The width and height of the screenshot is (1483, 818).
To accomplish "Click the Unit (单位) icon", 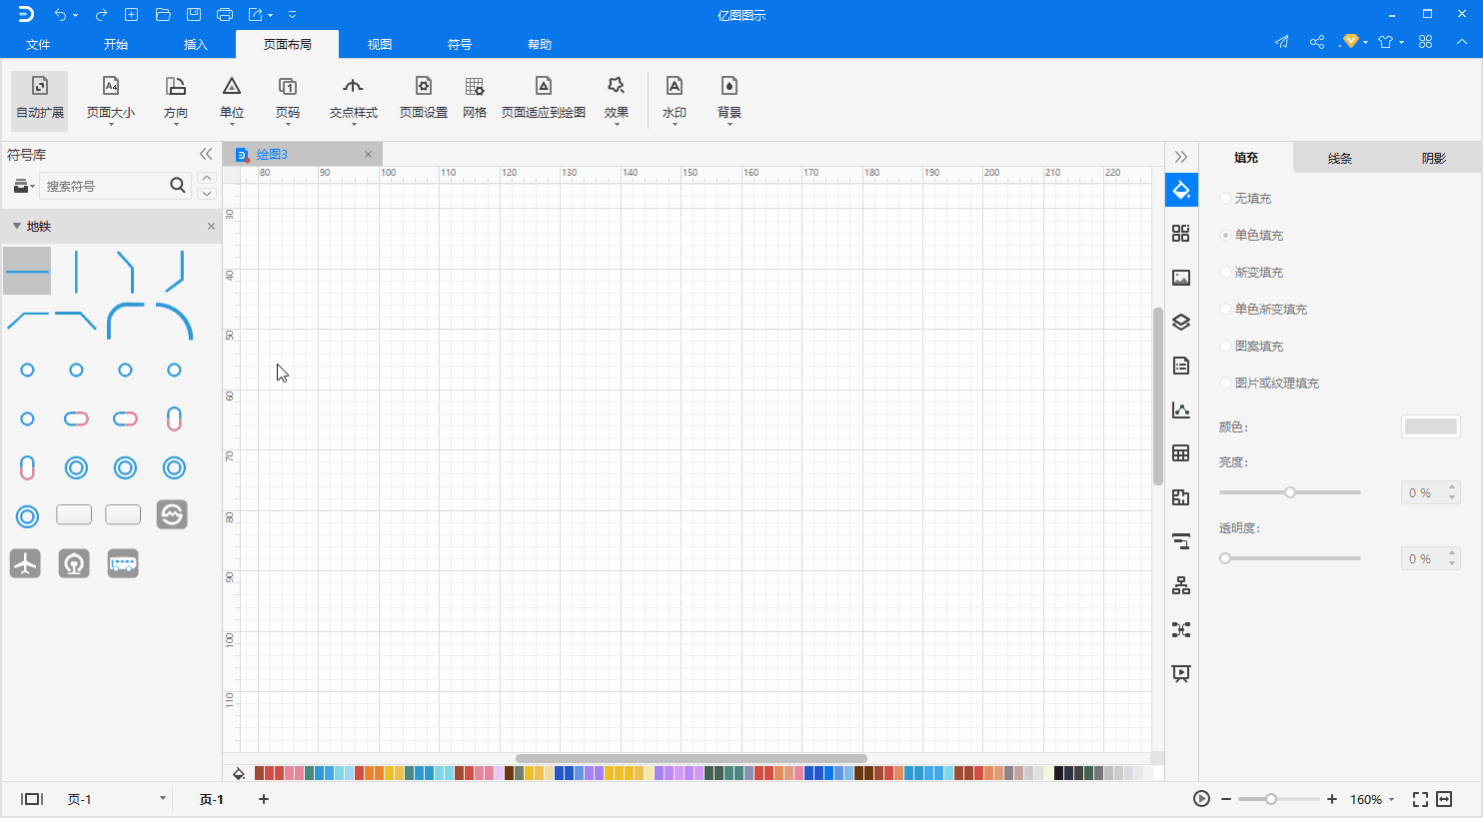I will 232,100.
